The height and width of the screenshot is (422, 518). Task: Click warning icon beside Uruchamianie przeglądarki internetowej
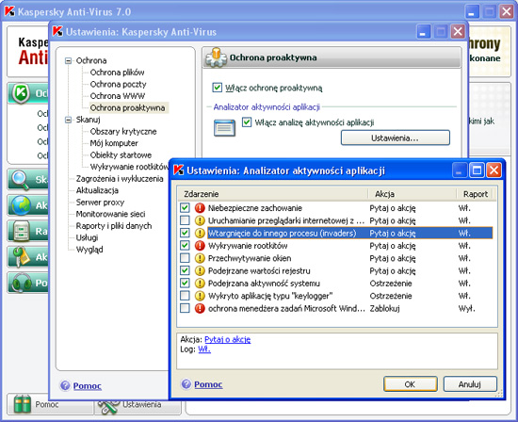click(200, 220)
